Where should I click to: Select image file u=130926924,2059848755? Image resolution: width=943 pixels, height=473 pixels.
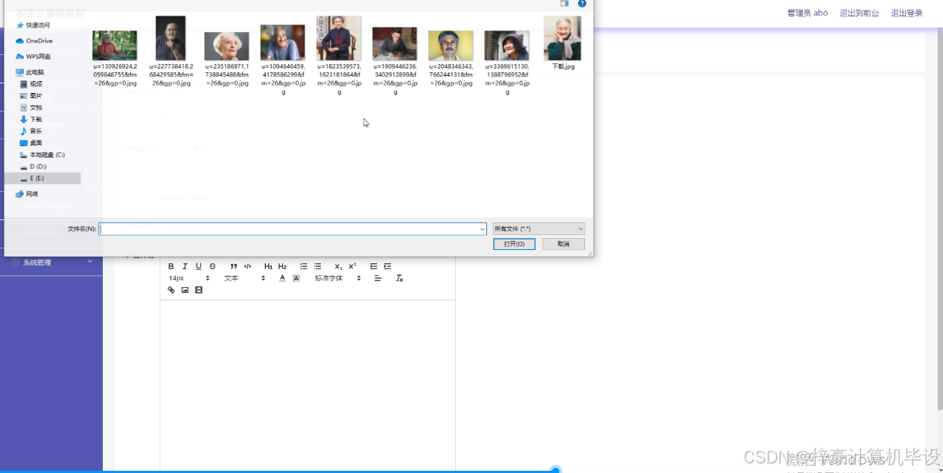pyautogui.click(x=115, y=59)
